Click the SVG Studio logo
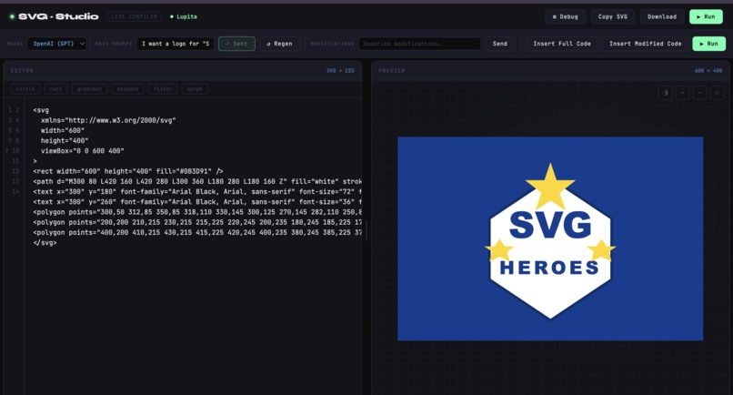This screenshot has height=395, width=733. tap(54, 16)
